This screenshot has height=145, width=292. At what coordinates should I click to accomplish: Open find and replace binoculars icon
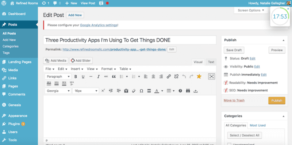click(x=188, y=91)
